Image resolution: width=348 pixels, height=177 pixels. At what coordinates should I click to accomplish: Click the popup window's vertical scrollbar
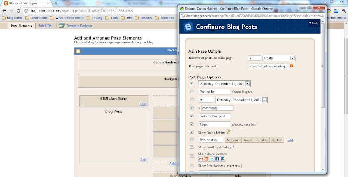coord(322,66)
